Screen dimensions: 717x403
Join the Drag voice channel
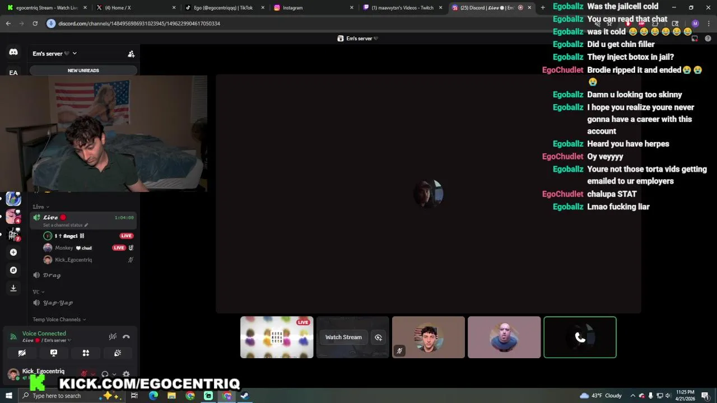click(83, 275)
